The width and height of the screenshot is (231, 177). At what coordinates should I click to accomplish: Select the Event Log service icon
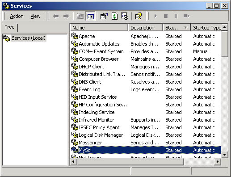pos(75,89)
